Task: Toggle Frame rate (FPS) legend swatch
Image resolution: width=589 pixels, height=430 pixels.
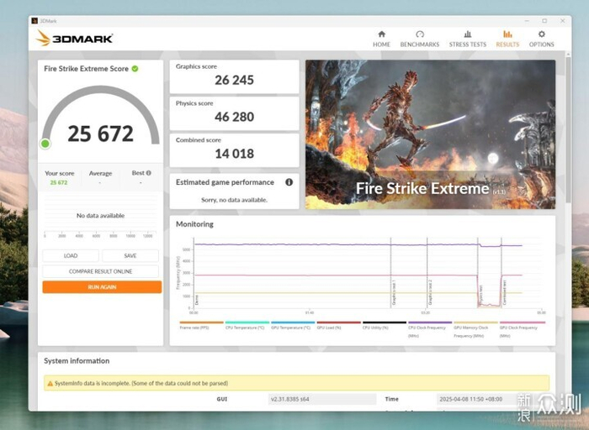Action: tap(202, 322)
